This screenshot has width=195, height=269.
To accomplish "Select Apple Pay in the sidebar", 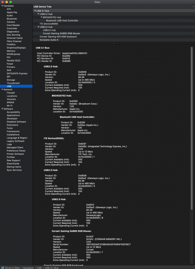I will pyautogui.click(x=12, y=12).
